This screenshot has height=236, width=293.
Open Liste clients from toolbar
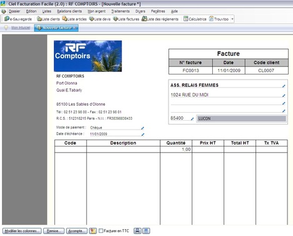(48, 19)
